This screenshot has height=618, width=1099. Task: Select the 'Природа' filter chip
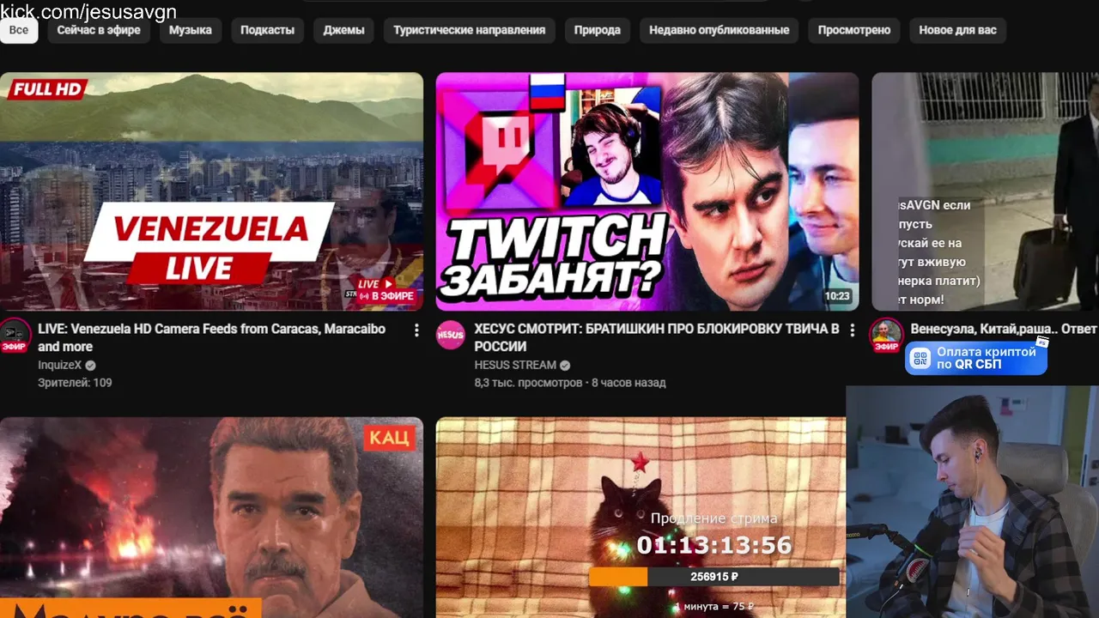click(x=597, y=30)
